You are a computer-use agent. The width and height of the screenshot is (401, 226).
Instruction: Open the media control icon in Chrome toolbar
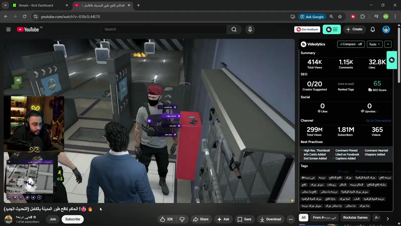pos(376,17)
